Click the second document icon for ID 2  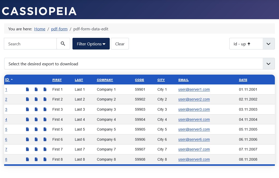(x=36, y=99)
